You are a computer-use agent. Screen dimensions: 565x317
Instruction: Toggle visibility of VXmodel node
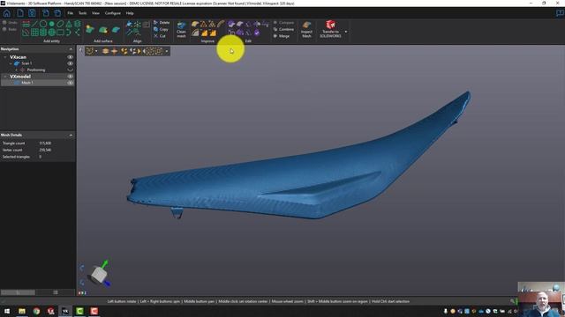[71, 77]
